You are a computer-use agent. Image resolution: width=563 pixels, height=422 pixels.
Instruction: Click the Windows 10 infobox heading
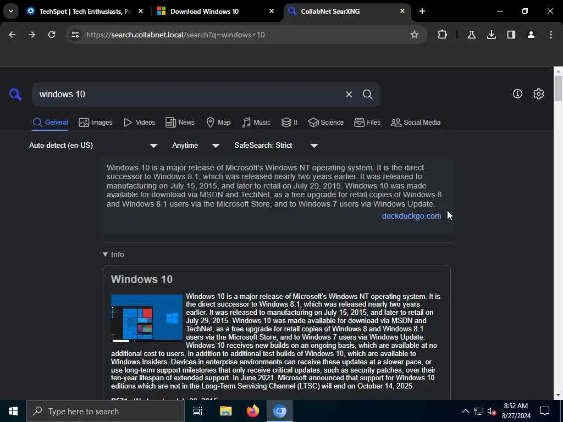click(142, 279)
